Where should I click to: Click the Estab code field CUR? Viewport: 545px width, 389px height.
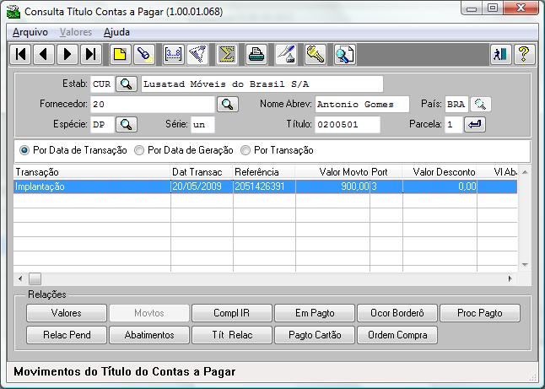pyautogui.click(x=102, y=84)
